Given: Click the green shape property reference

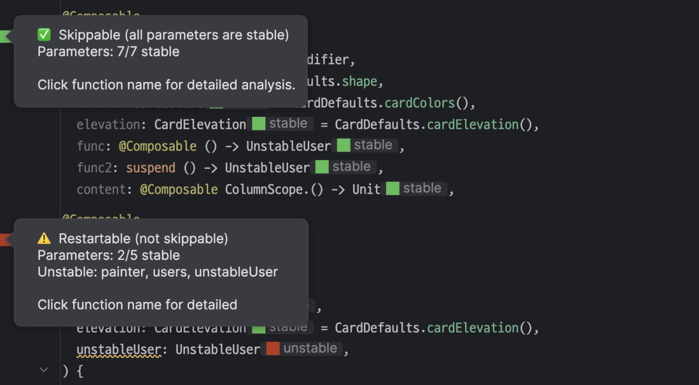Looking at the screenshot, I should tap(359, 82).
